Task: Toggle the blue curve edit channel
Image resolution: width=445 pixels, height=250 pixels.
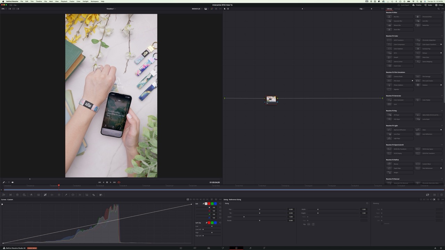Action: [x=215, y=203]
